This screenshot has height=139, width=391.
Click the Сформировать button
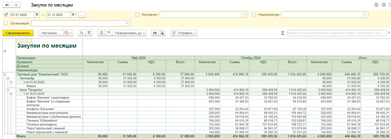pos(18,33)
